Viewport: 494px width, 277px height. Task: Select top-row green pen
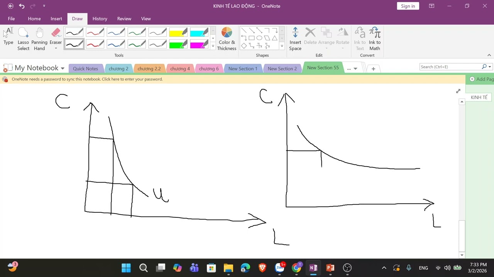(137, 32)
